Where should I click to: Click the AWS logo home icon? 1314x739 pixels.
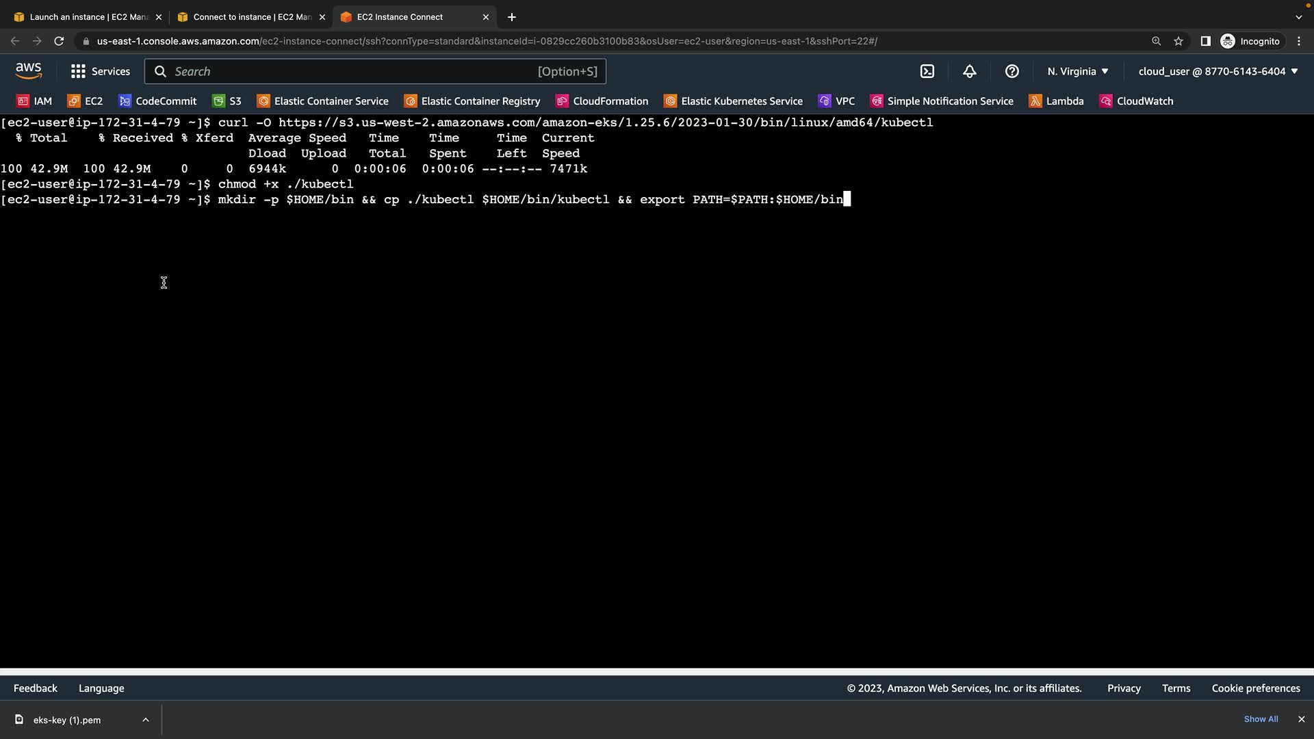(x=29, y=70)
